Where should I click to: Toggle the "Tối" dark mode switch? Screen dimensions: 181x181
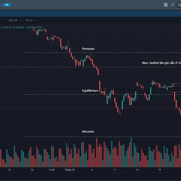tap(8, 5)
